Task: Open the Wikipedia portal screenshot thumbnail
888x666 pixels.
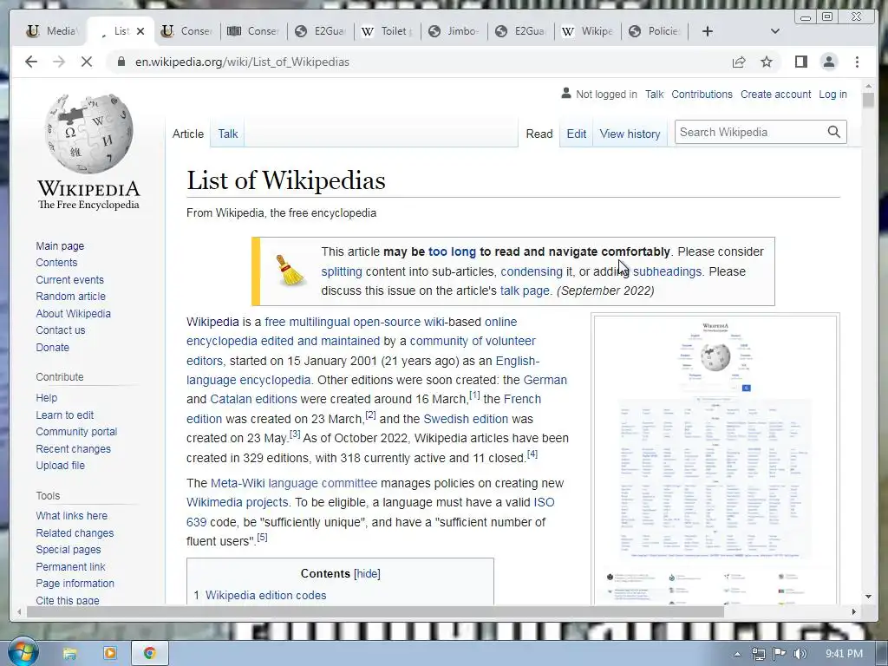Action: (715, 460)
